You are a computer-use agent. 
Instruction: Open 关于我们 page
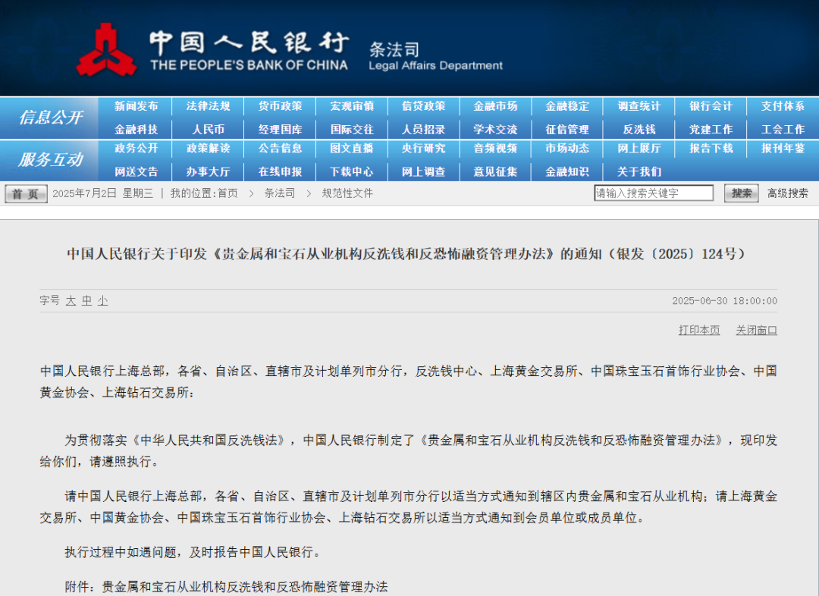(x=639, y=171)
